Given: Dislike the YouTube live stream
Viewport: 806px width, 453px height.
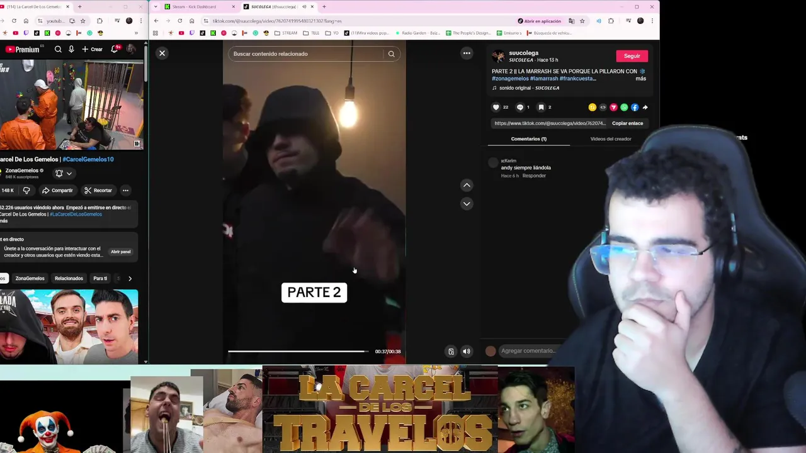Looking at the screenshot, I should click(26, 191).
